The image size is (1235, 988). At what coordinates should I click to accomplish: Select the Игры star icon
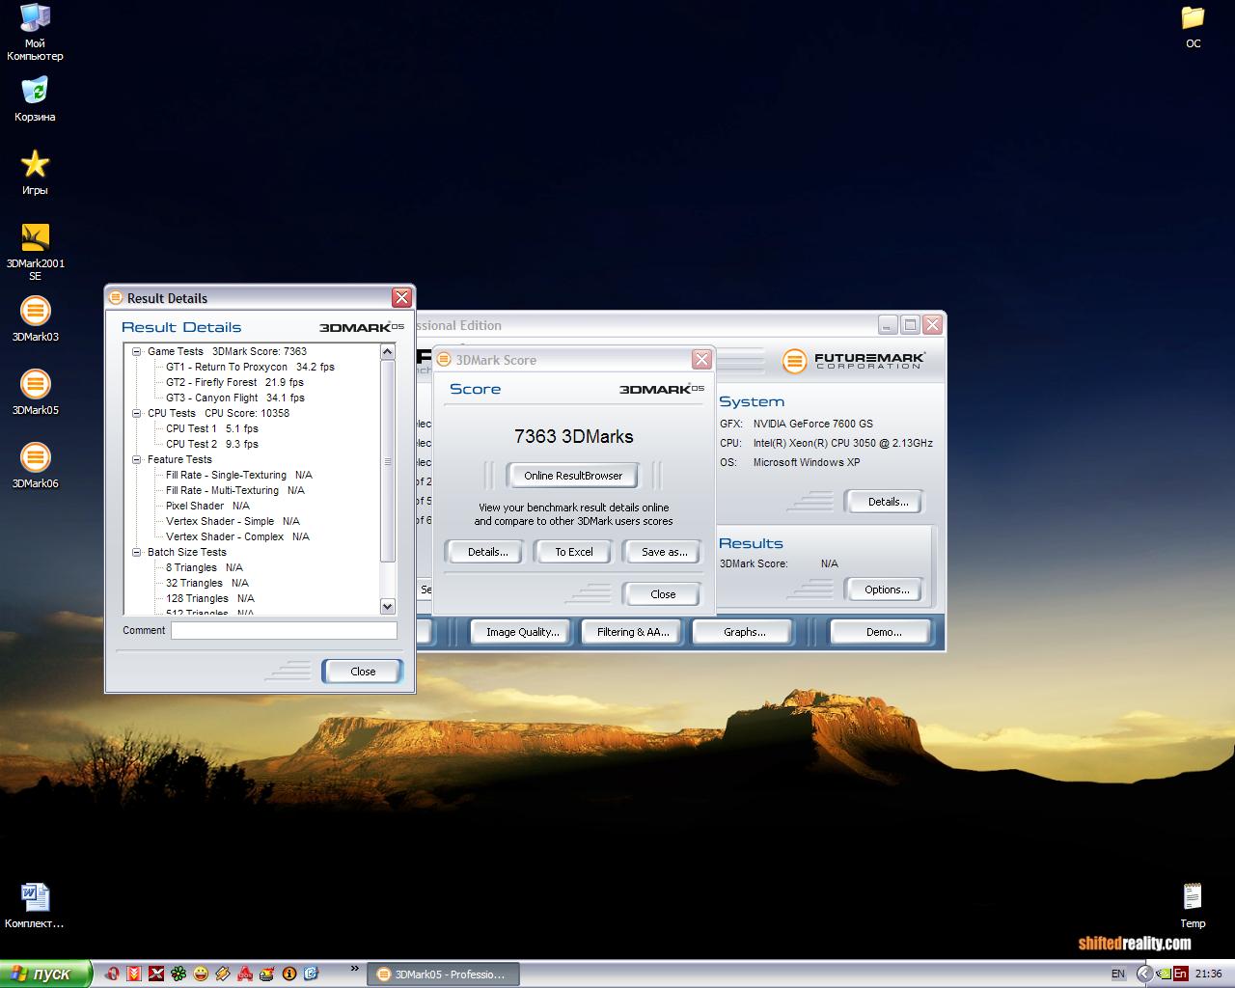pos(35,173)
